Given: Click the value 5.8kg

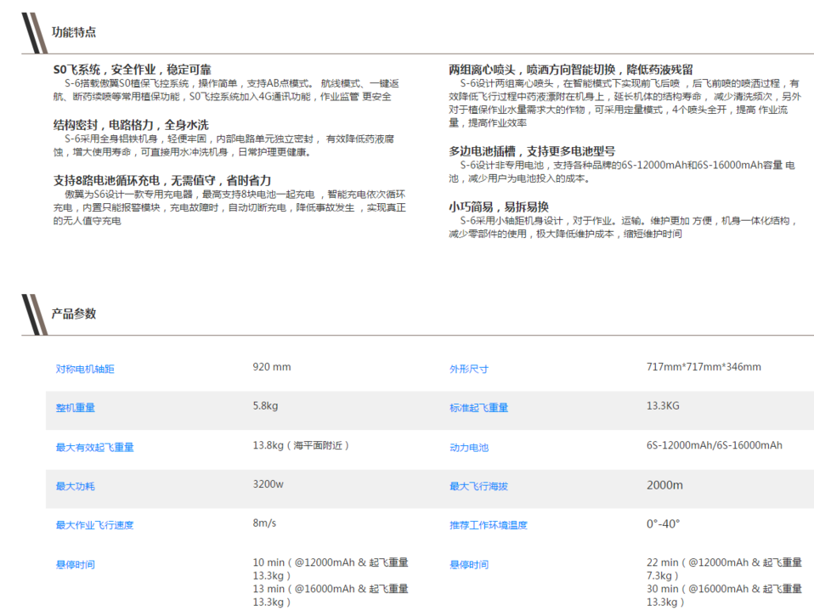Looking at the screenshot, I should coord(265,406).
